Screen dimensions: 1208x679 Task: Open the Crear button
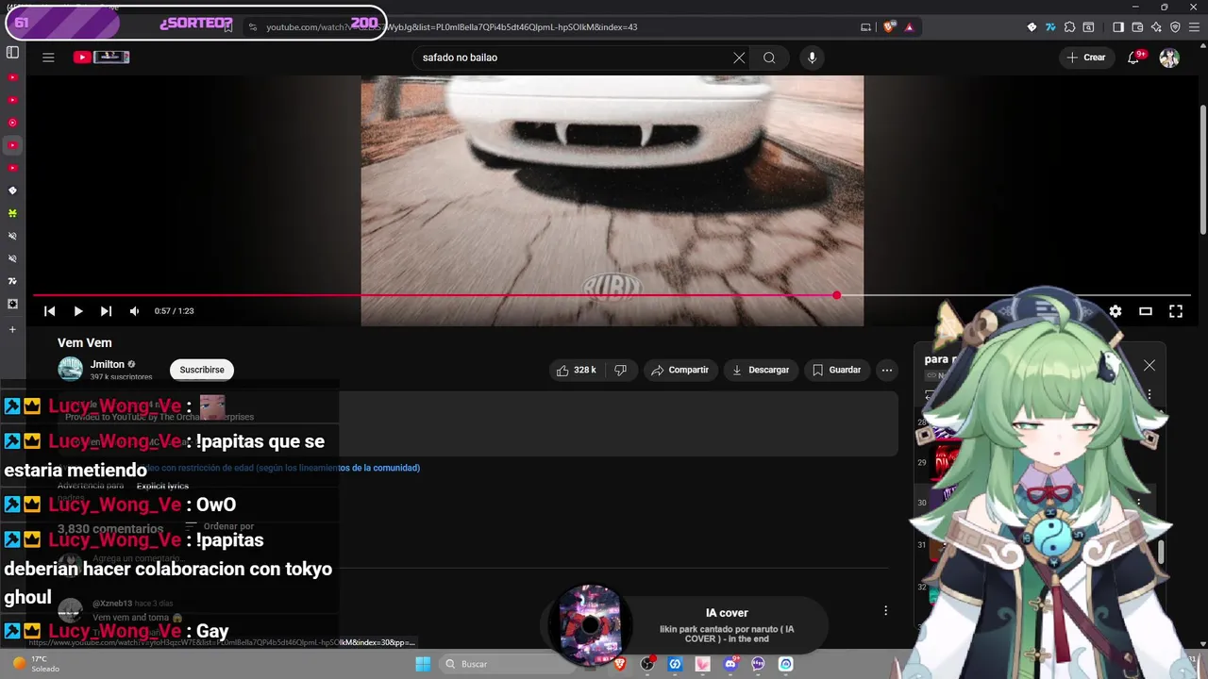tap(1085, 58)
